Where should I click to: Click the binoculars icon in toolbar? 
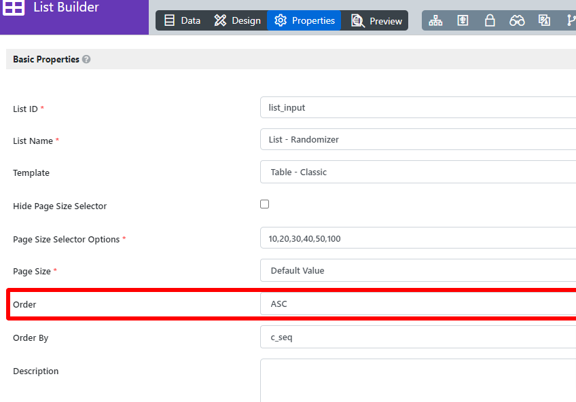517,20
